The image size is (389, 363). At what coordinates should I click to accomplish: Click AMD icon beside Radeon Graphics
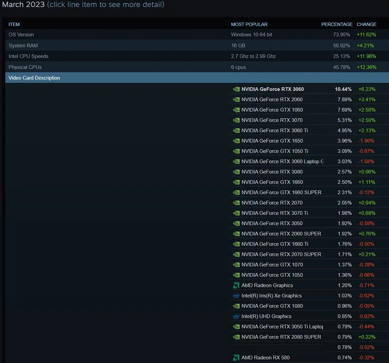click(236, 285)
